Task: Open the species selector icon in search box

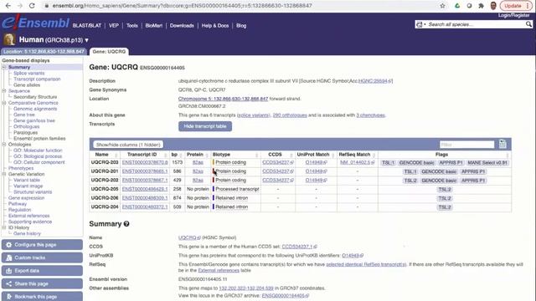Action: [420, 24]
